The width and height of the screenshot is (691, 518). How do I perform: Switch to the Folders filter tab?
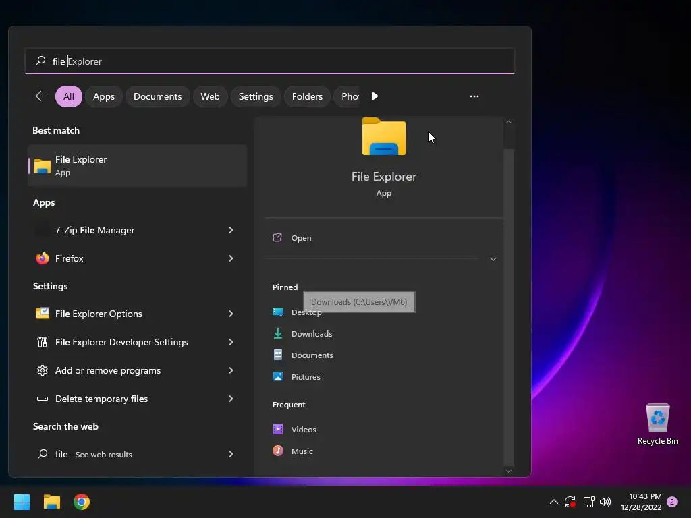pos(307,96)
